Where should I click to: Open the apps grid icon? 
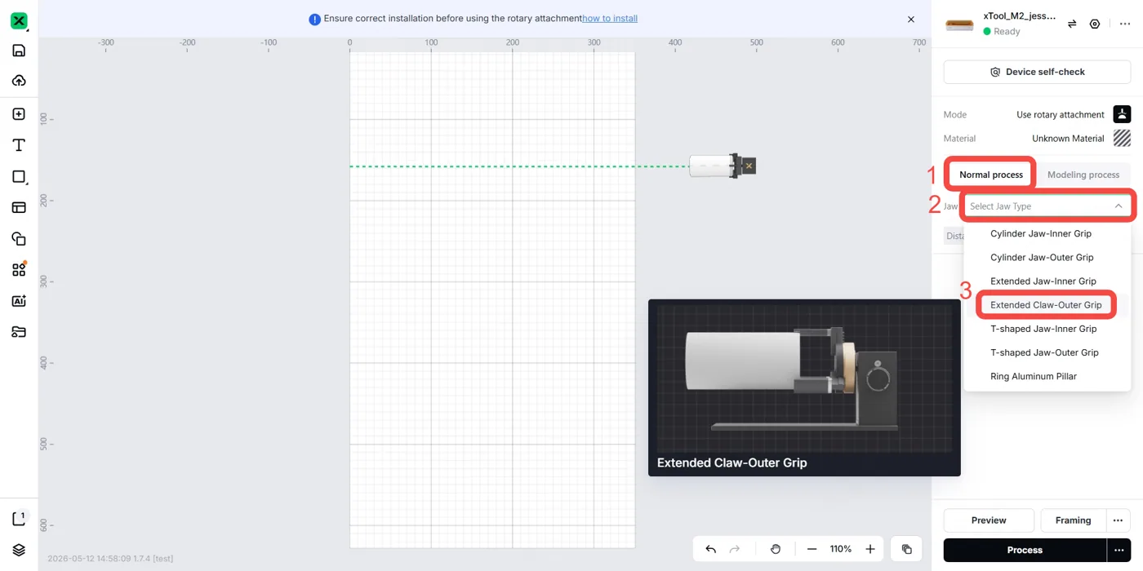19,269
